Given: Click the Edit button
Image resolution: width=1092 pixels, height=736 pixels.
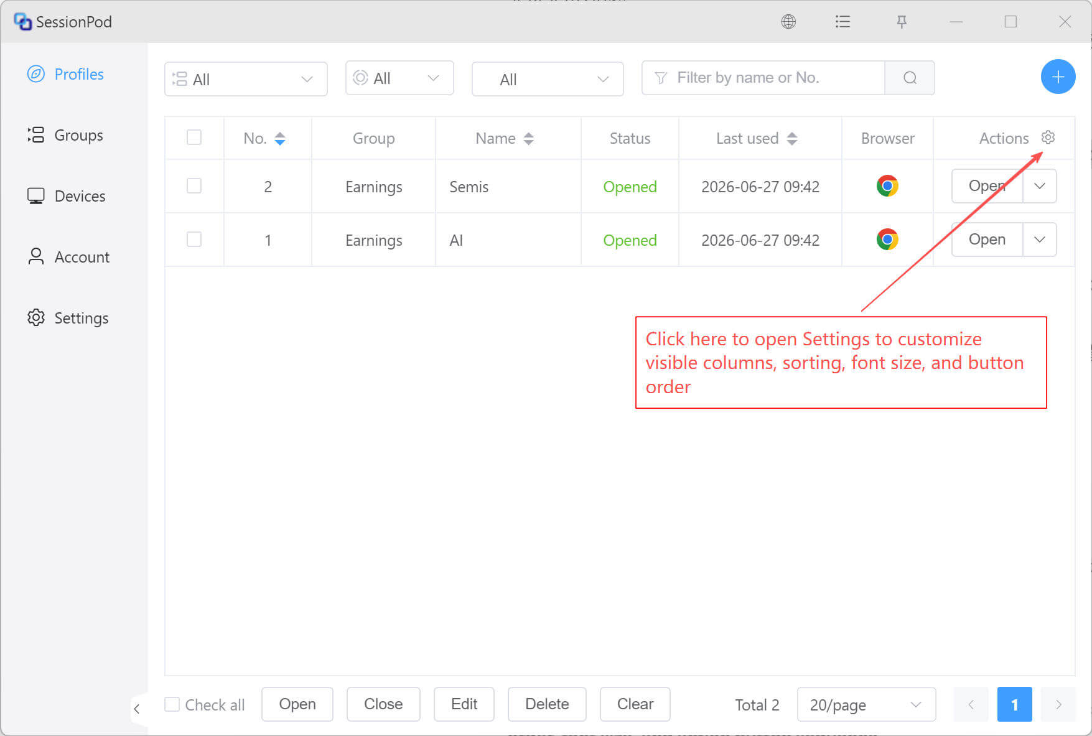Looking at the screenshot, I should pos(464,704).
